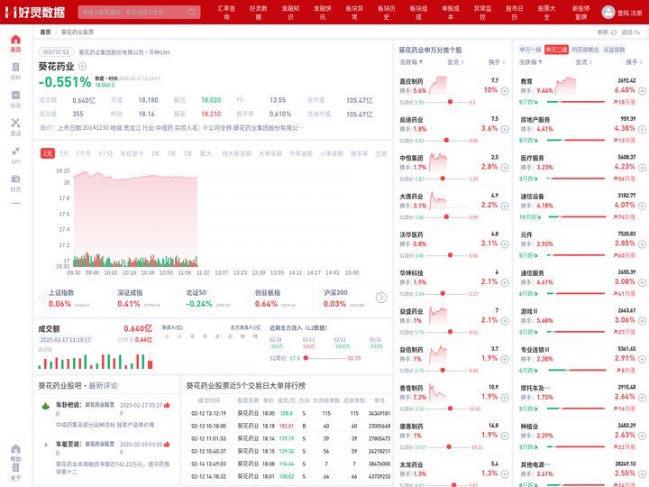Image resolution: width=649 pixels, height=487 pixels.
Task: Add 教育 sector with its plus icon
Action: [x=642, y=91]
